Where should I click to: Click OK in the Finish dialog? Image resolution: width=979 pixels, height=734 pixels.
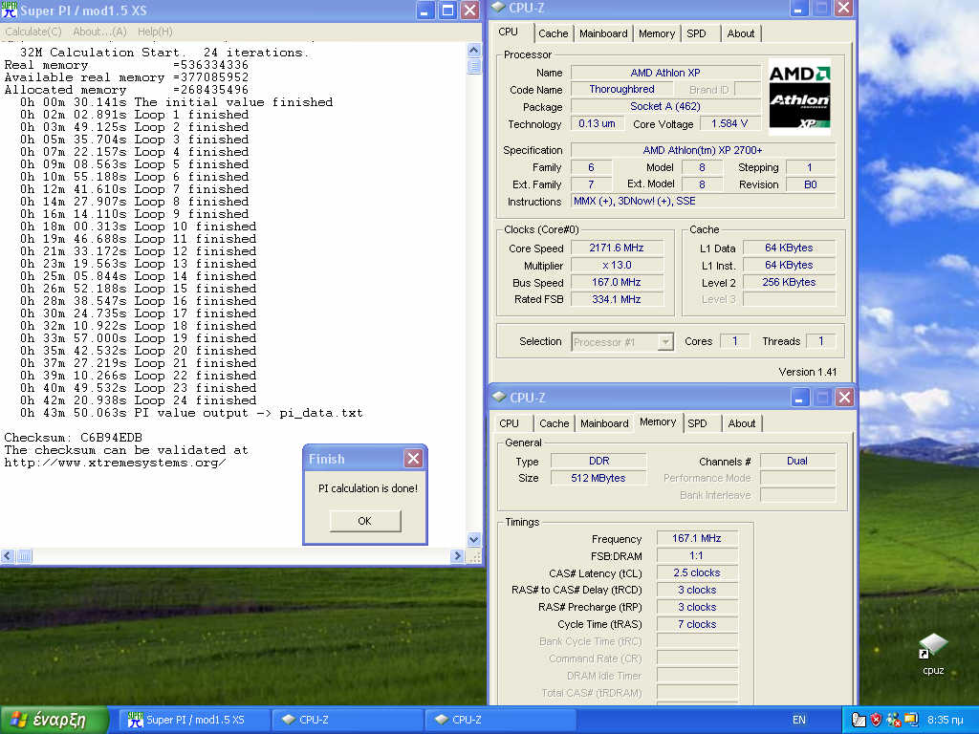(365, 521)
